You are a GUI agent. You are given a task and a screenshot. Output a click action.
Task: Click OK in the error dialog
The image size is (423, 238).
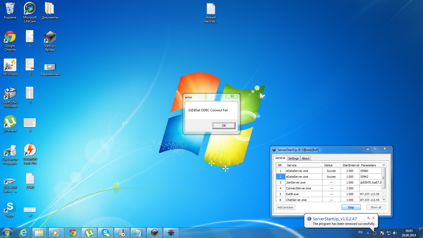coord(224,126)
